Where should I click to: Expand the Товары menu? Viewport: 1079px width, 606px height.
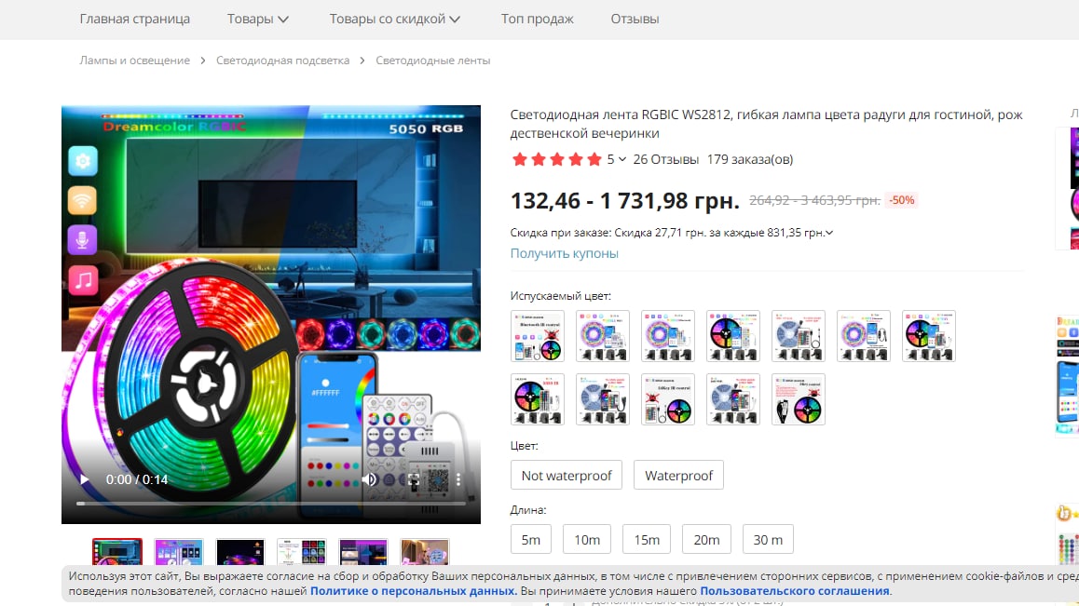[x=258, y=20]
